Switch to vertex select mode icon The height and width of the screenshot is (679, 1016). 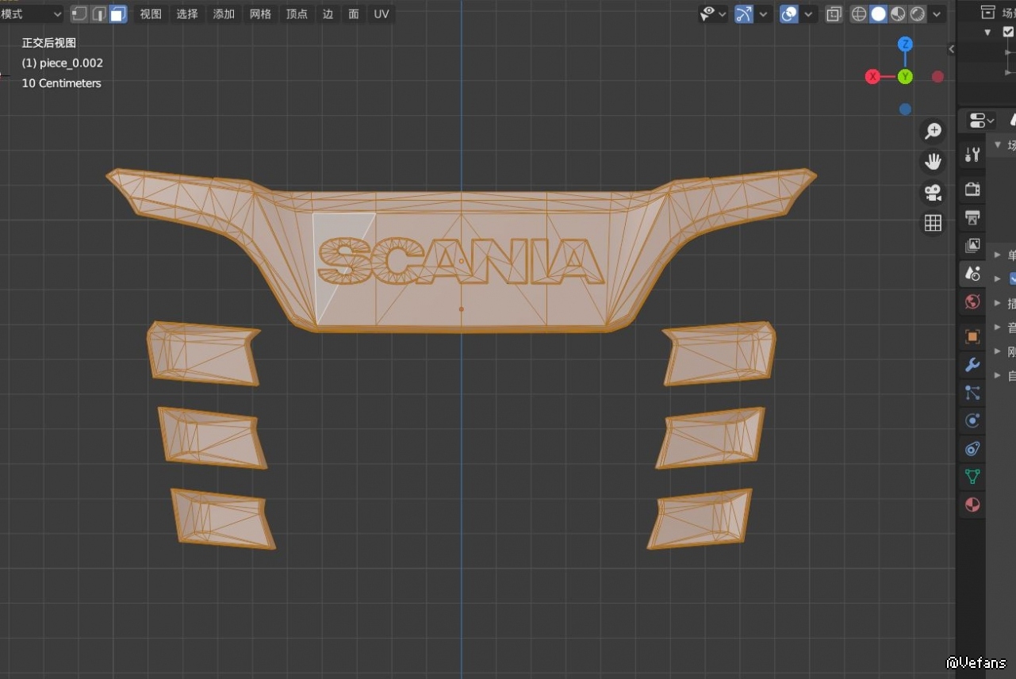coord(79,14)
